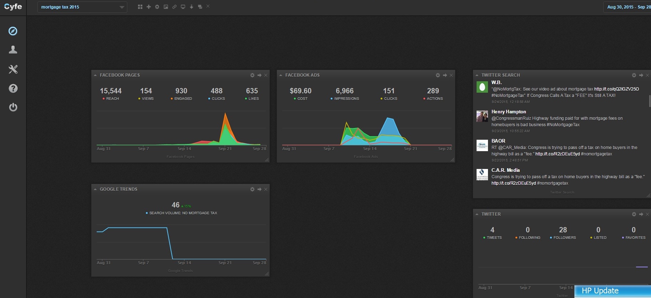Open Twitter Search widget settings gear
Viewport: 651px width, 298px height.
coord(634,75)
